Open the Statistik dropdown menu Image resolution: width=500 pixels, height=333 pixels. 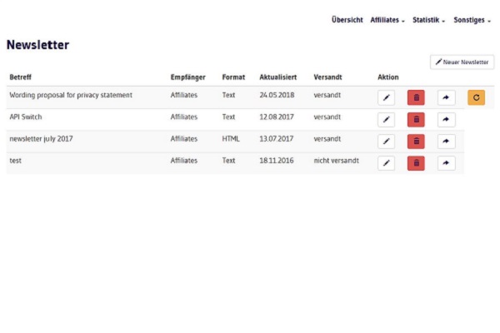[x=429, y=20]
